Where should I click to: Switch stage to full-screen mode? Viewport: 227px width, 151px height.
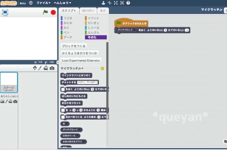pyautogui.click(x=5, y=12)
